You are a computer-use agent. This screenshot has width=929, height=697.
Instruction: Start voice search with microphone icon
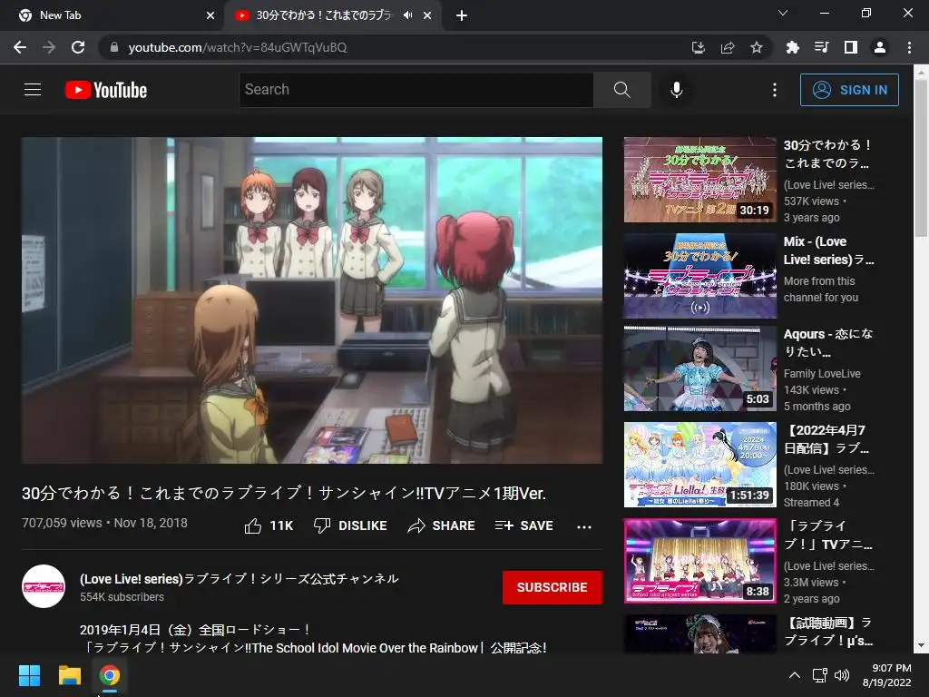click(x=677, y=90)
